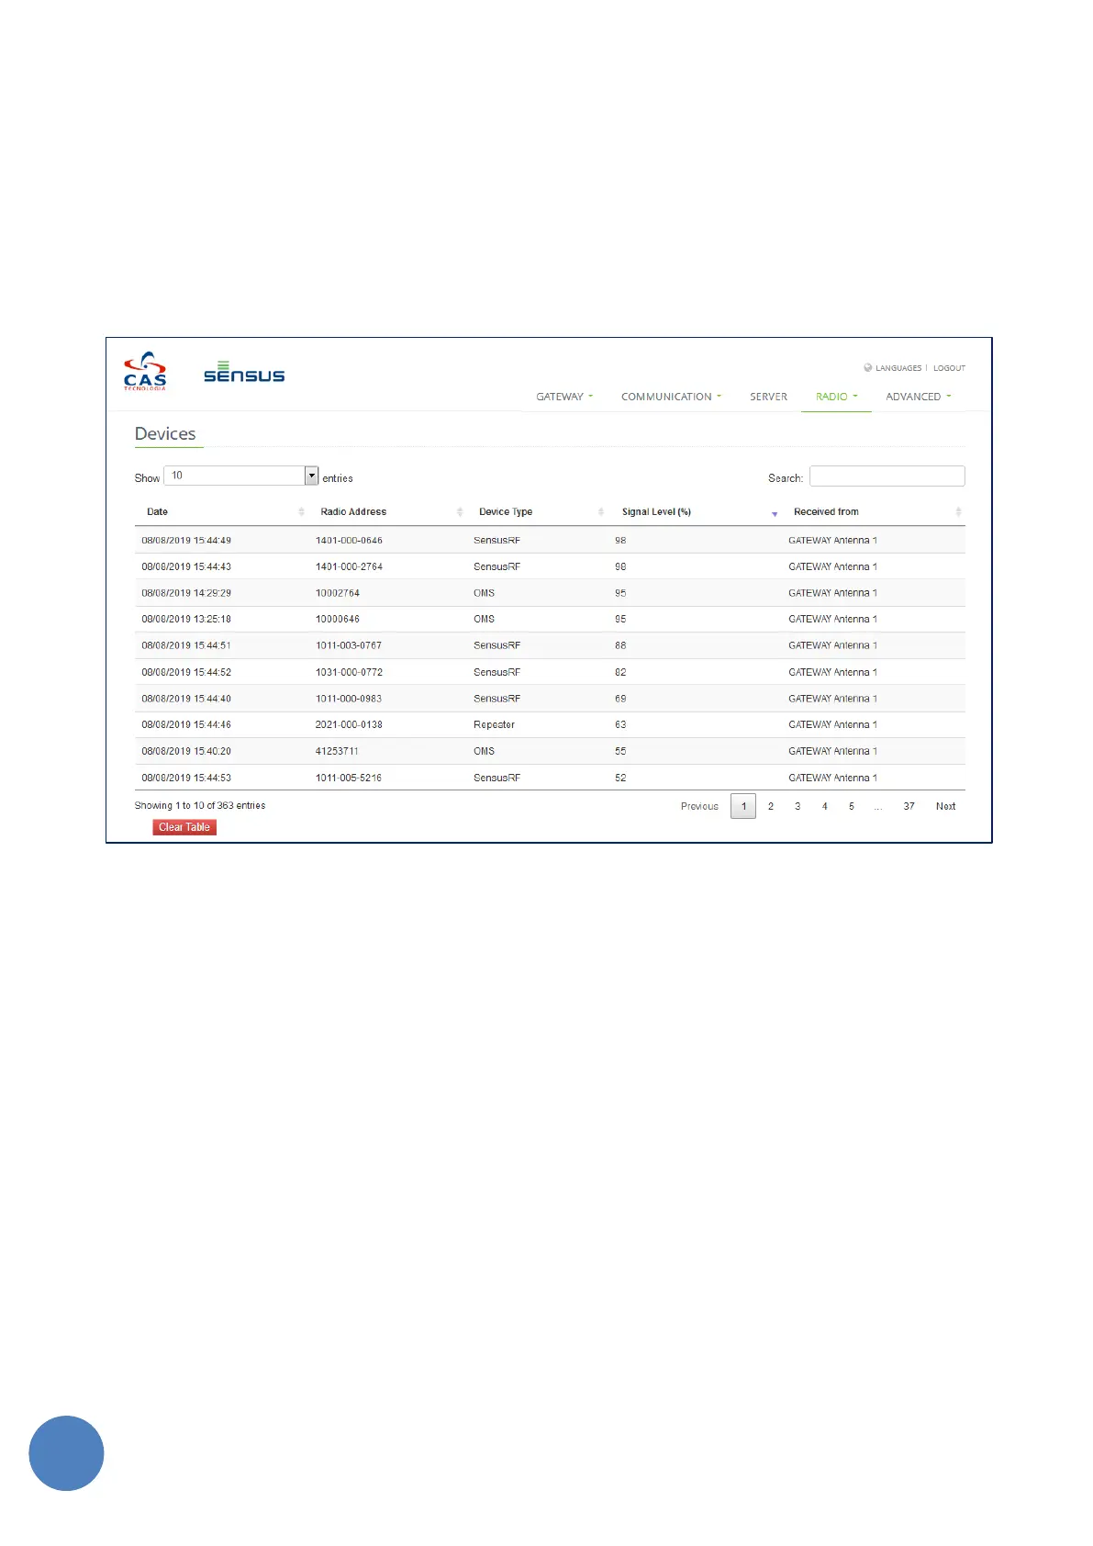1093x1546 pixels.
Task: Click signal level value 82
Action: pos(620,672)
